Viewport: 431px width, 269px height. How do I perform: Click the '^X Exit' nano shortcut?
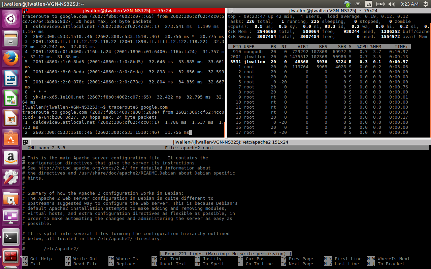[32, 264]
